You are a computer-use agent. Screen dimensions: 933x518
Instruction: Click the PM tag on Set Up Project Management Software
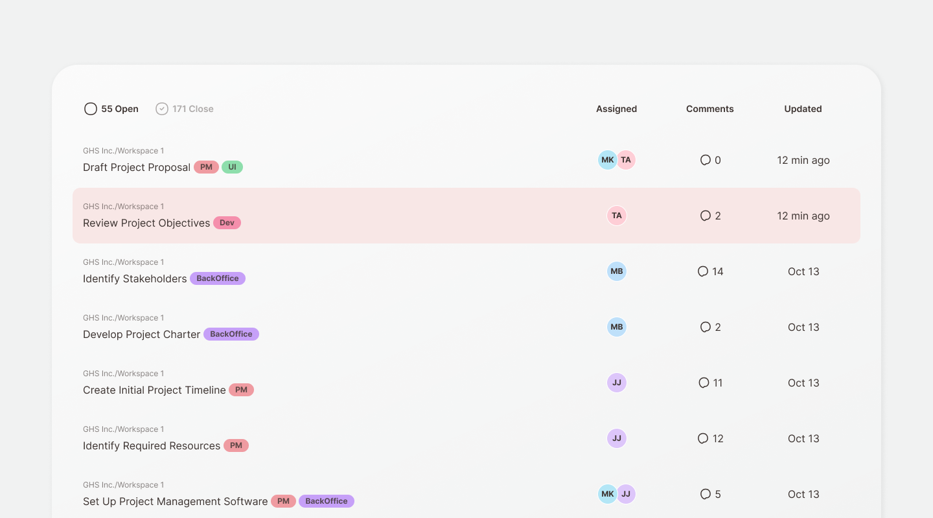point(283,501)
